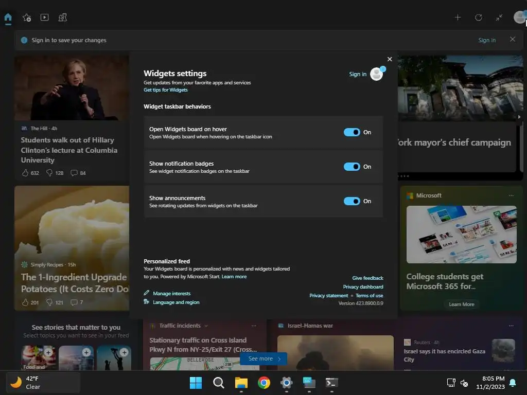
Task: Open Israel-Hamas war card options menu
Action: coord(511,326)
